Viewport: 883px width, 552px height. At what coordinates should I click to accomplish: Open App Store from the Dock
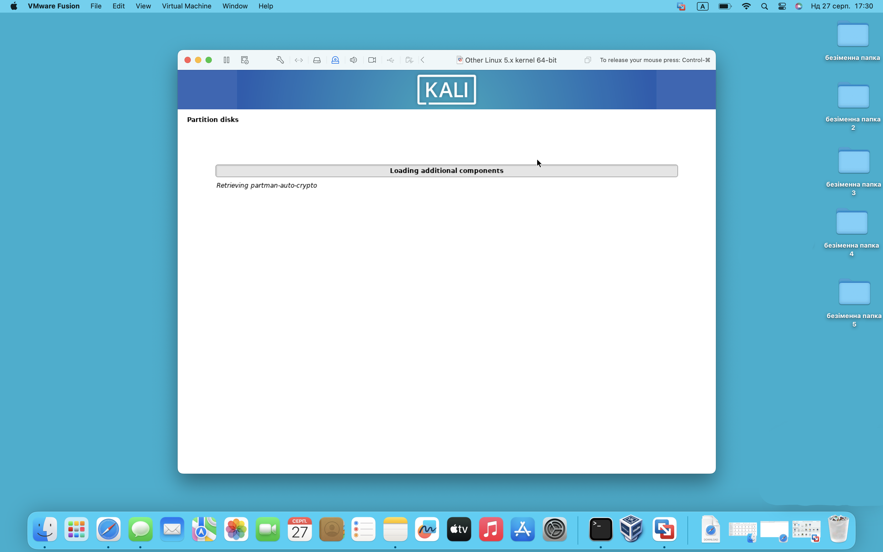pyautogui.click(x=523, y=529)
